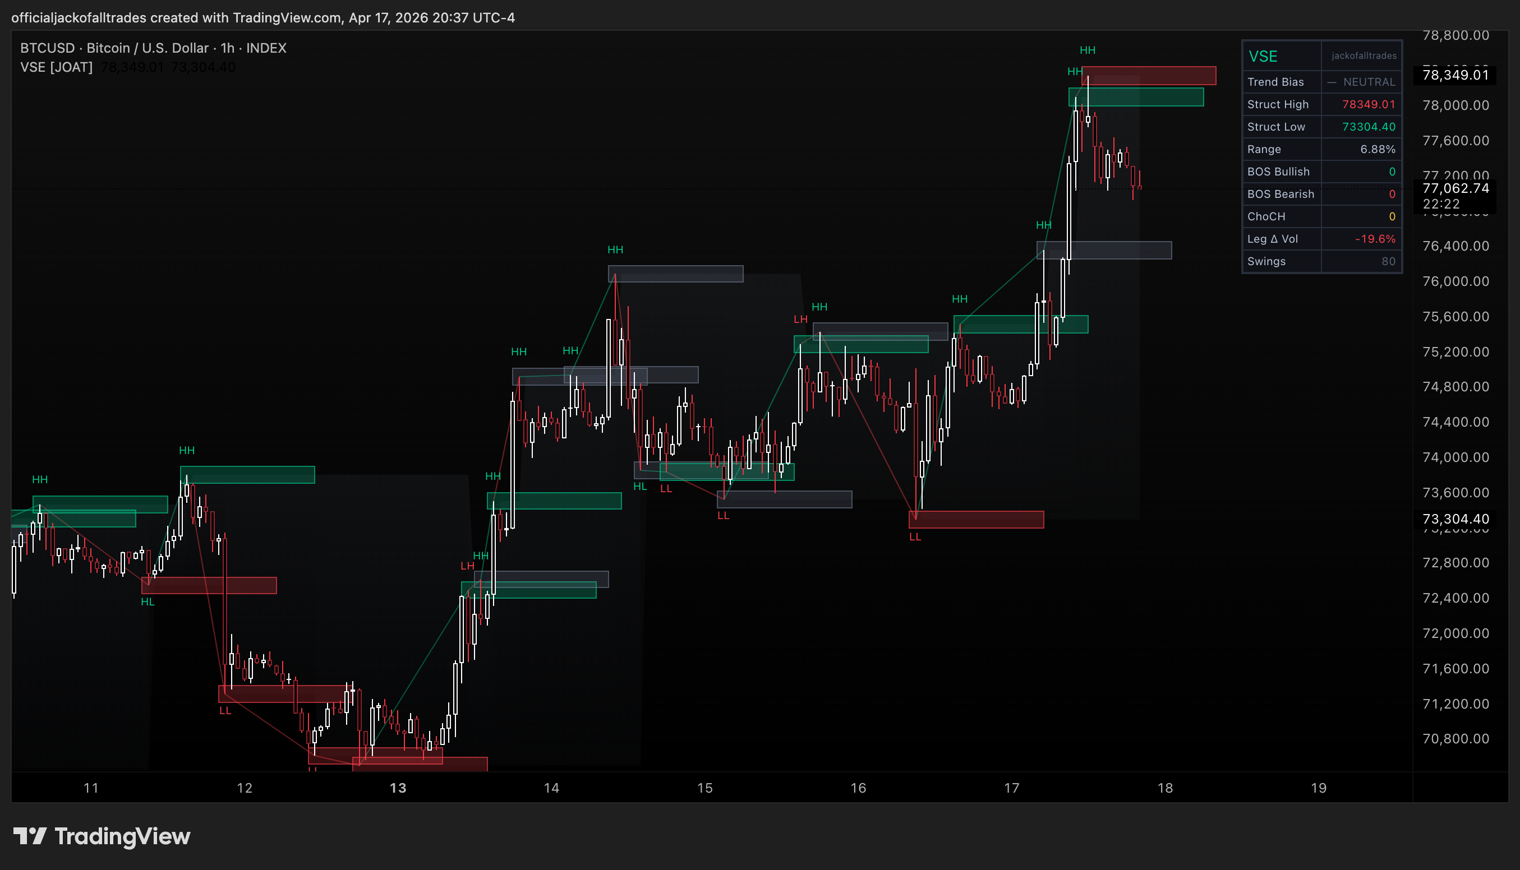1520x870 pixels.
Task: Click date 19 on the time axis
Action: coord(1319,788)
